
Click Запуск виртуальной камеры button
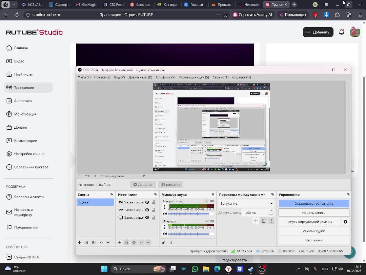[309, 222]
